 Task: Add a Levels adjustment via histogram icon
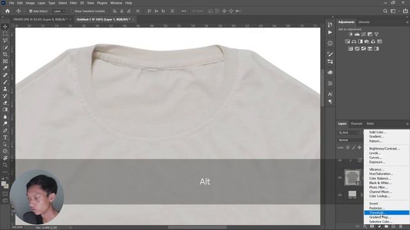pyautogui.click(x=357, y=34)
